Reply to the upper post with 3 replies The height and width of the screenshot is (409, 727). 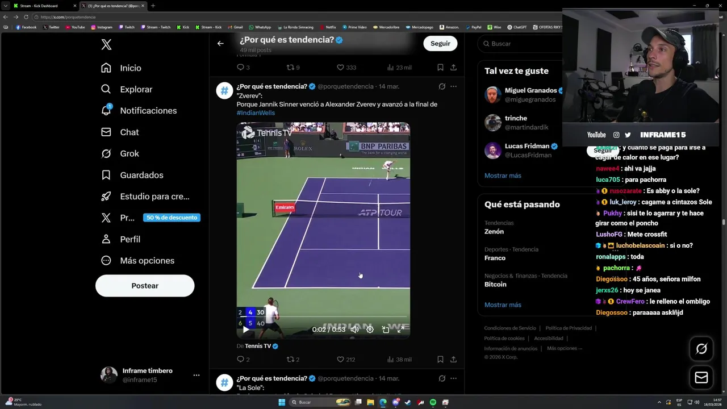tap(243, 68)
